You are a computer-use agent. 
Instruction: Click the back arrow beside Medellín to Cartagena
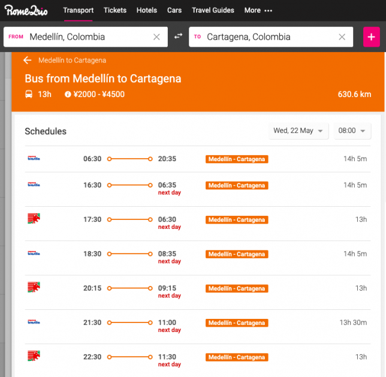coord(28,60)
